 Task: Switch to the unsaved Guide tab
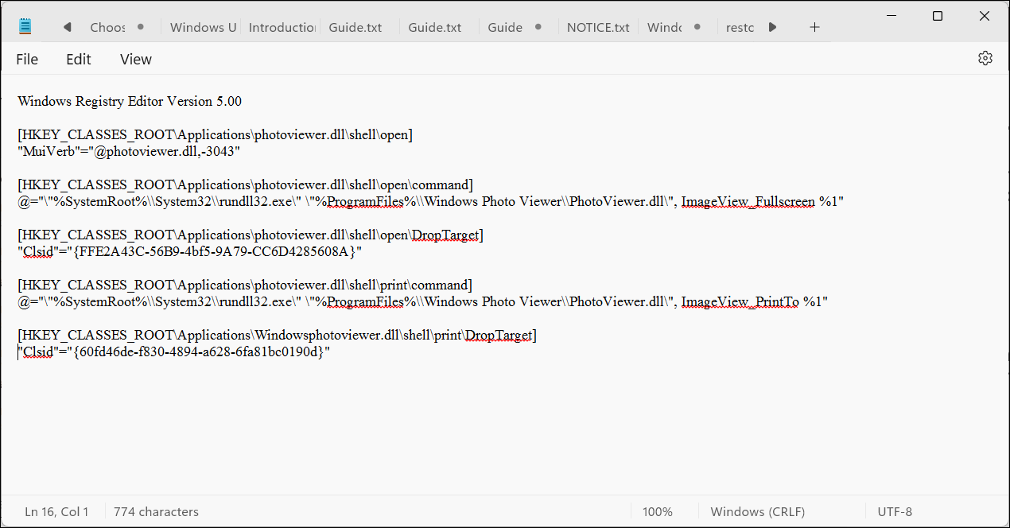click(505, 27)
